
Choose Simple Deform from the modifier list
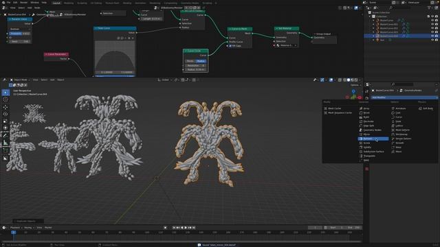(403, 139)
